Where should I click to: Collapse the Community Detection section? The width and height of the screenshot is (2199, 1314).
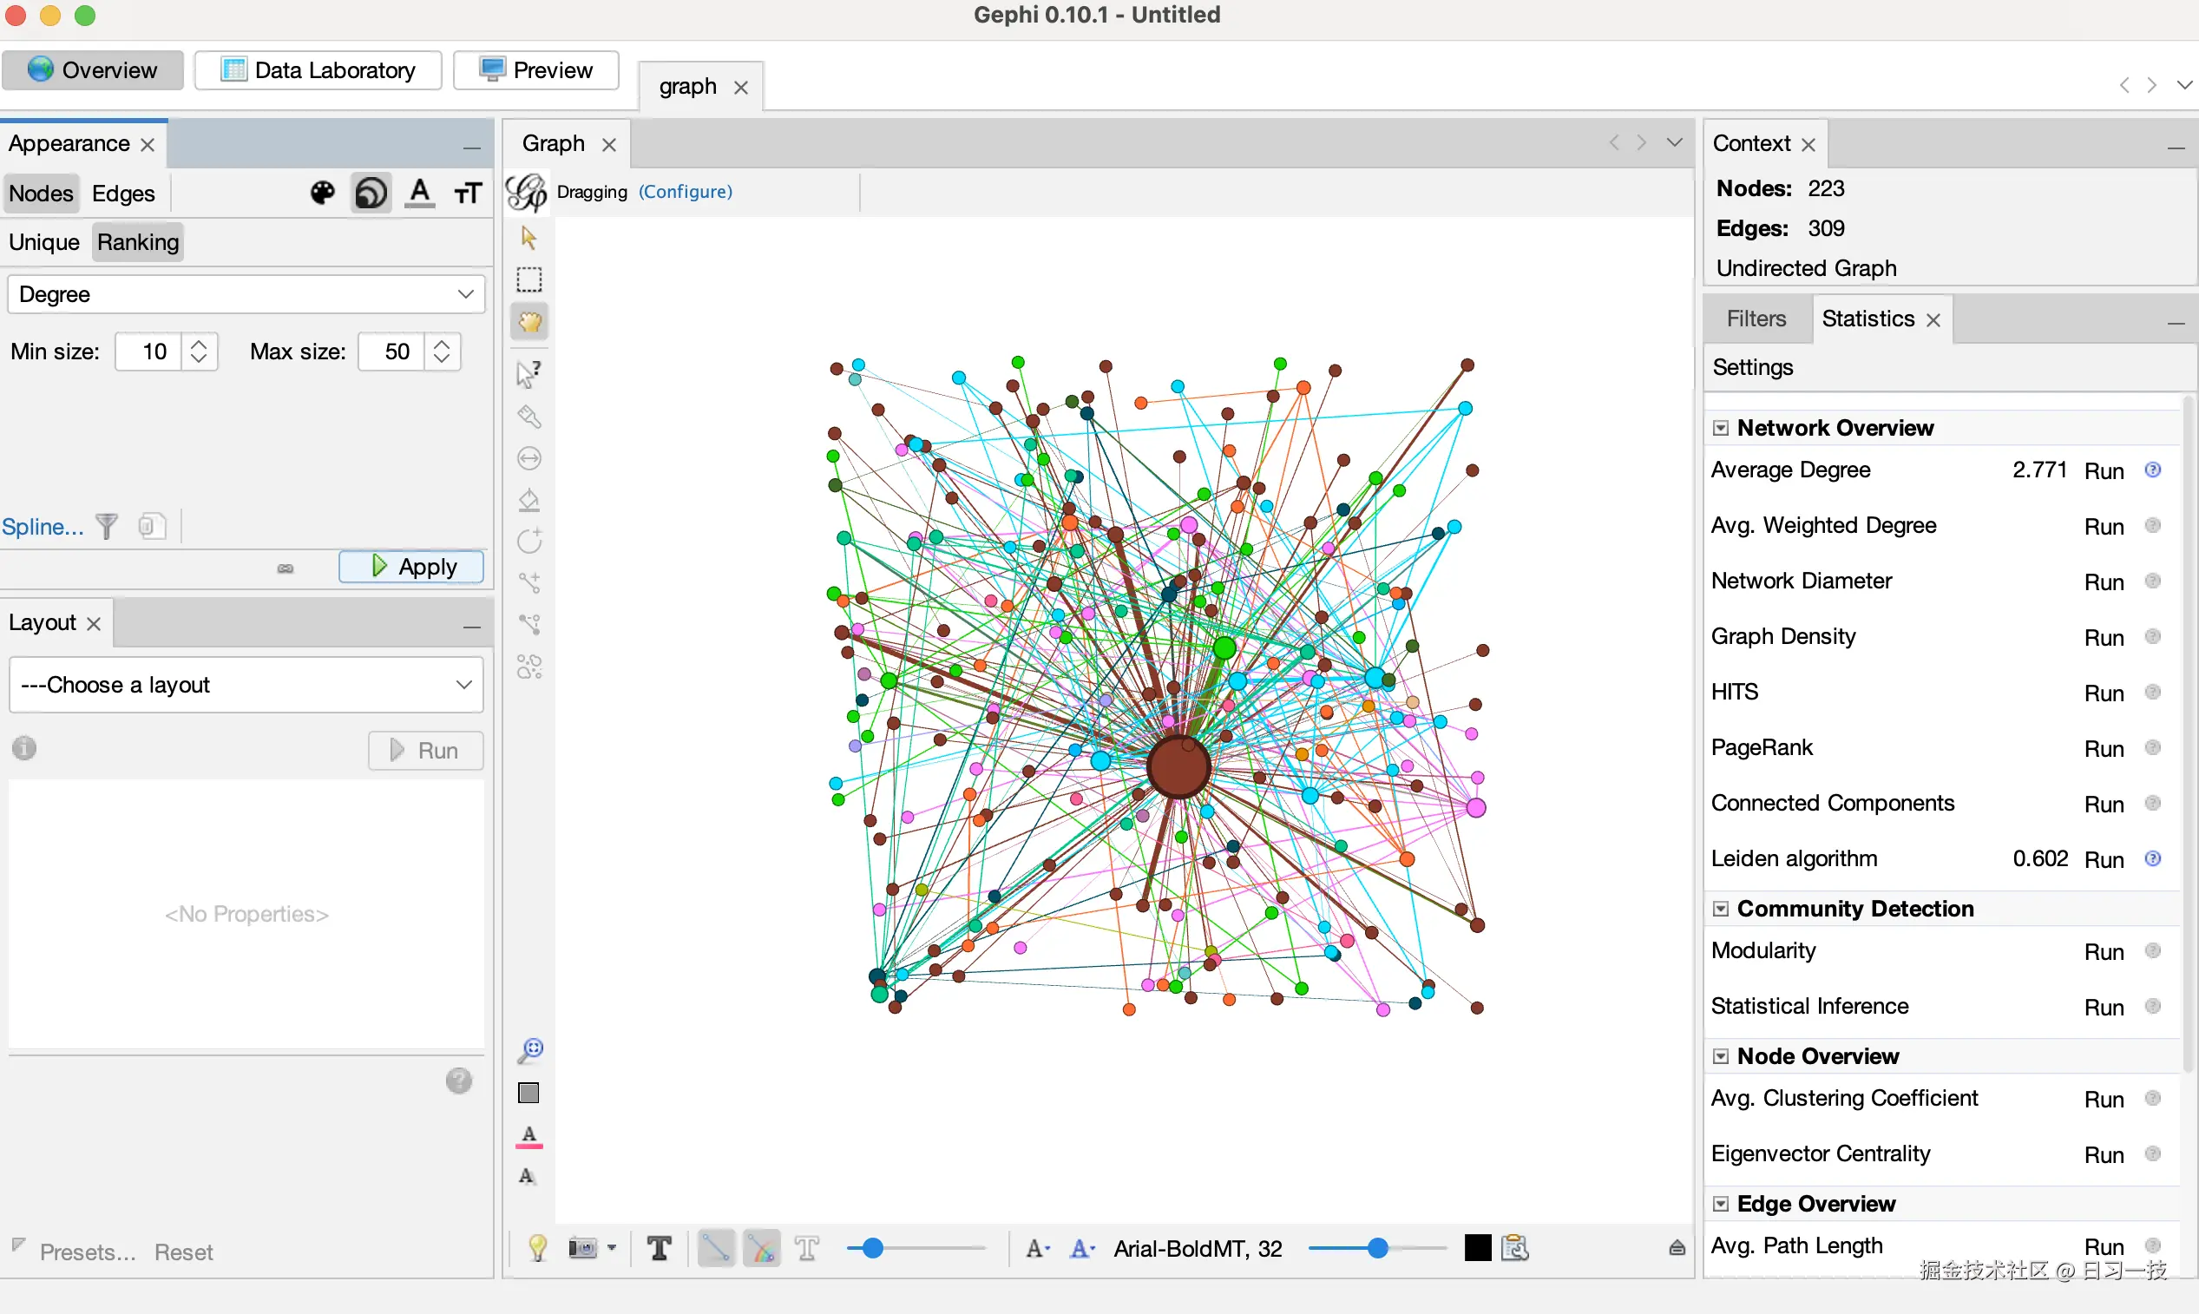click(x=1721, y=910)
